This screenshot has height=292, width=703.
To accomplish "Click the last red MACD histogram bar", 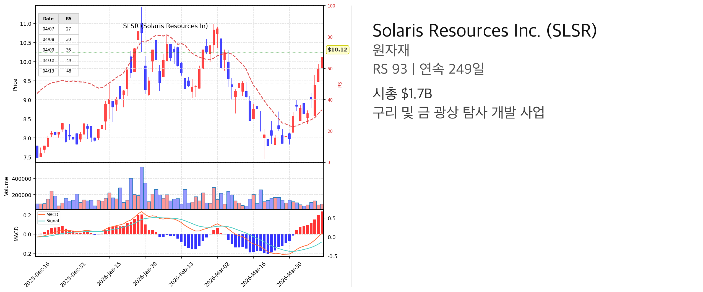I will (322, 223).
